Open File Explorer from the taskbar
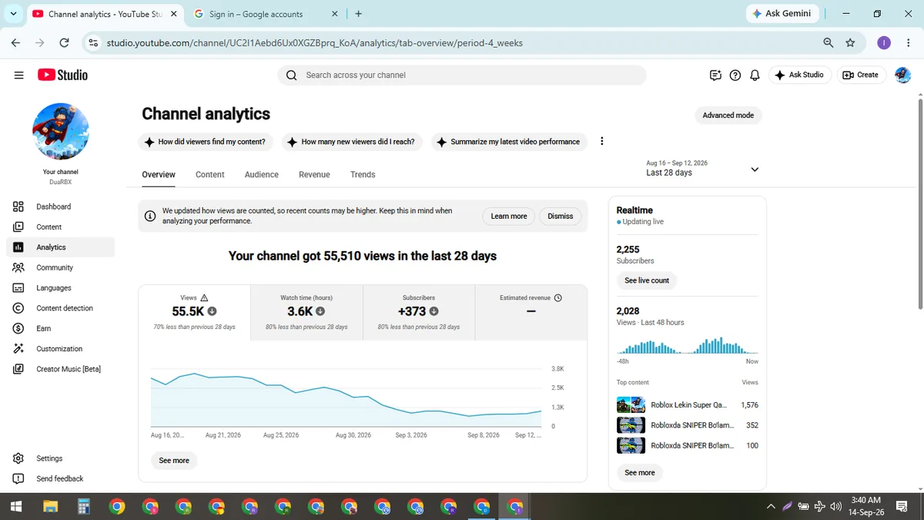The image size is (924, 520). 50,506
